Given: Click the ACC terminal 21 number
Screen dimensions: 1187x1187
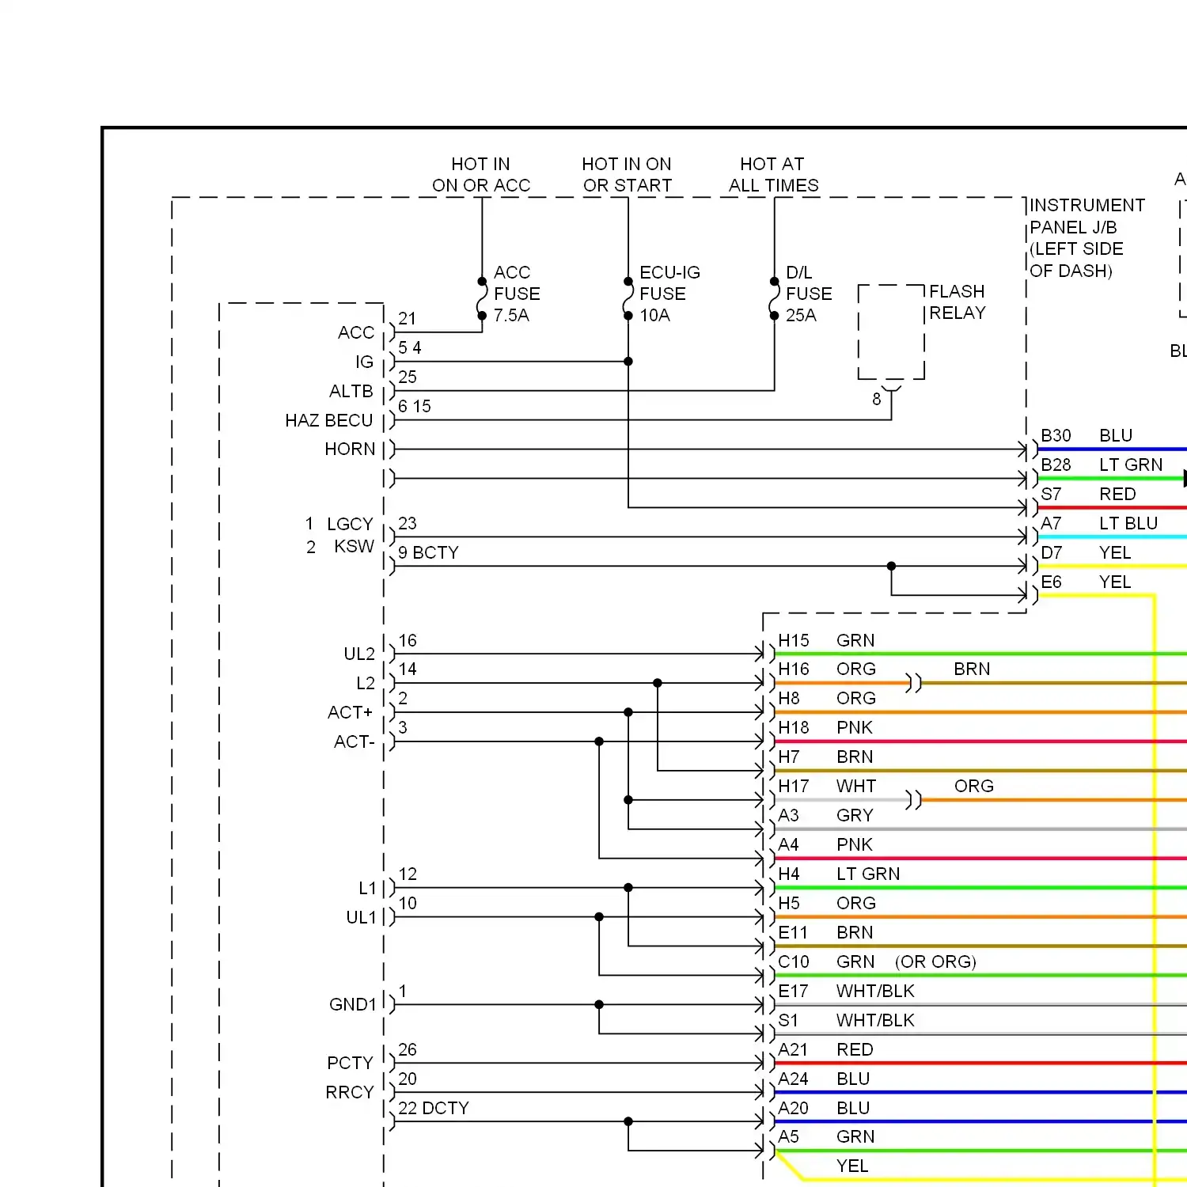Looking at the screenshot, I should [407, 318].
